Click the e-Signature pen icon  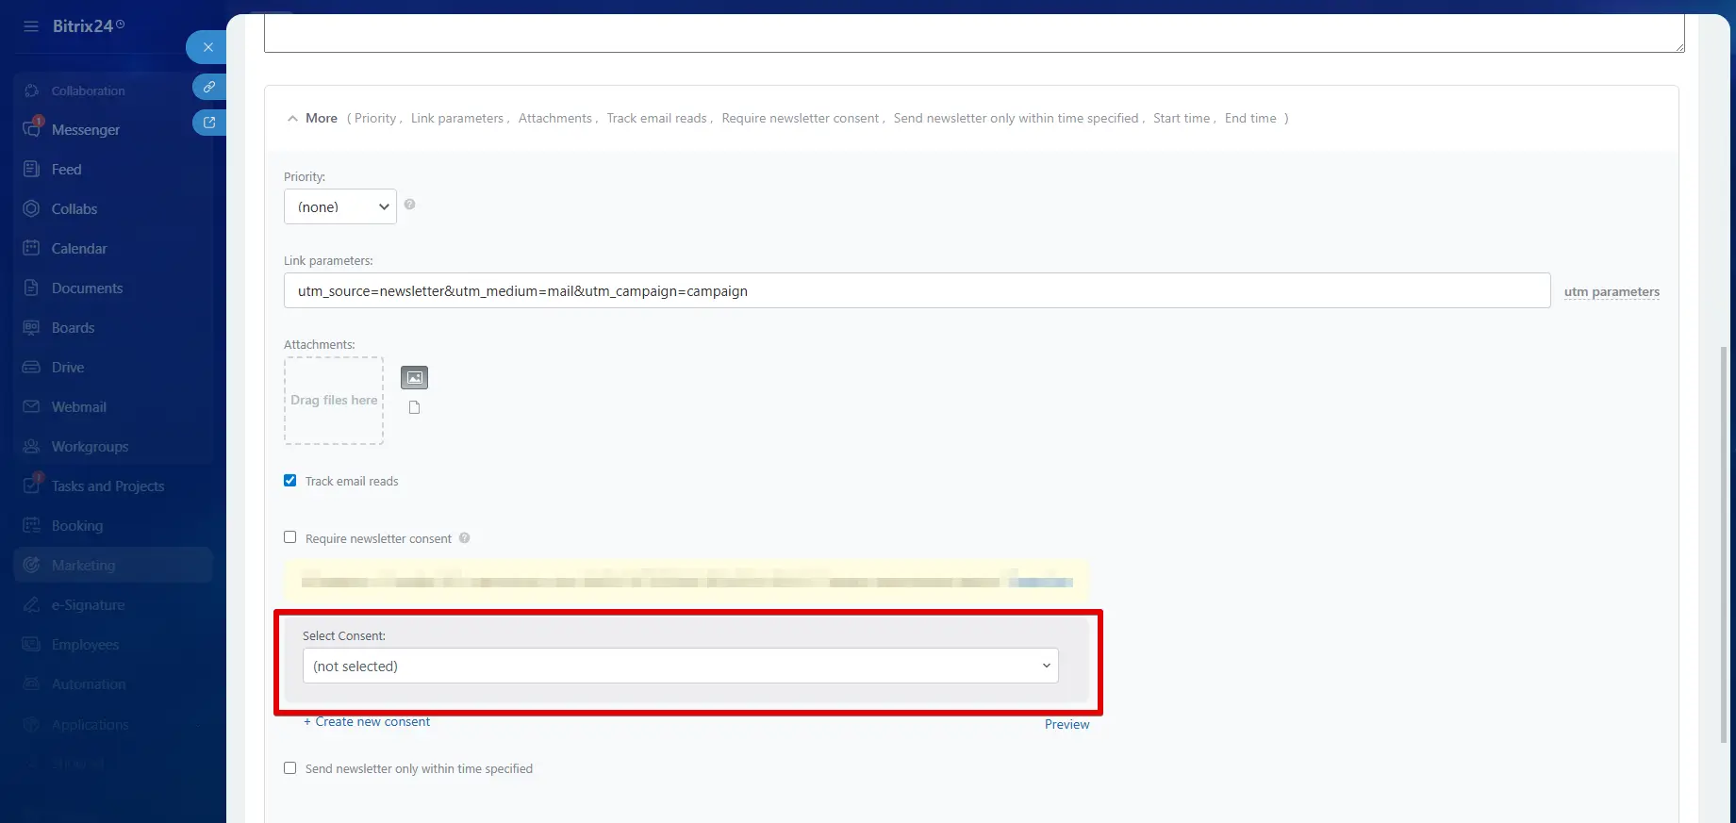(x=31, y=604)
